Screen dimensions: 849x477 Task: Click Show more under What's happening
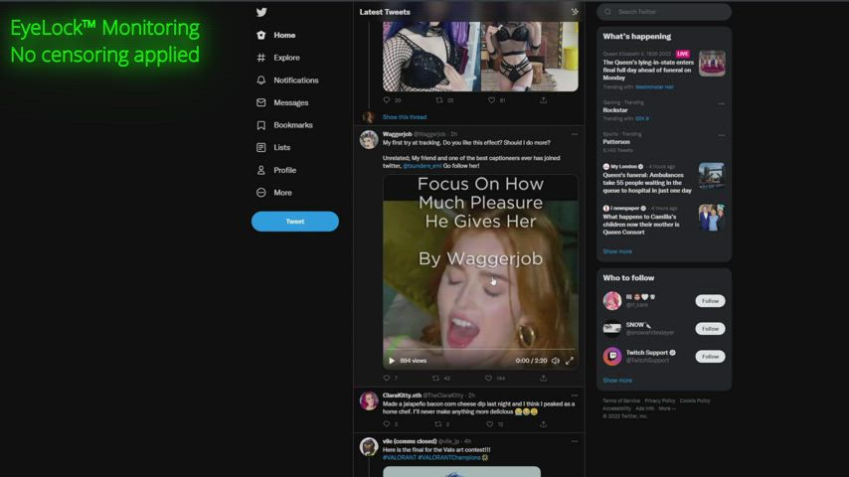[x=617, y=251]
